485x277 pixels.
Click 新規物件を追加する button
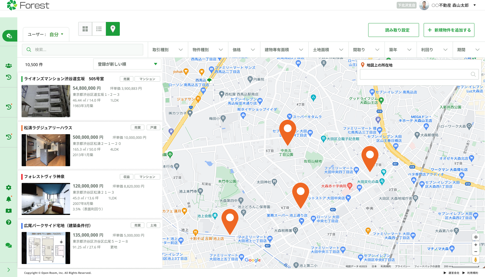(x=449, y=30)
